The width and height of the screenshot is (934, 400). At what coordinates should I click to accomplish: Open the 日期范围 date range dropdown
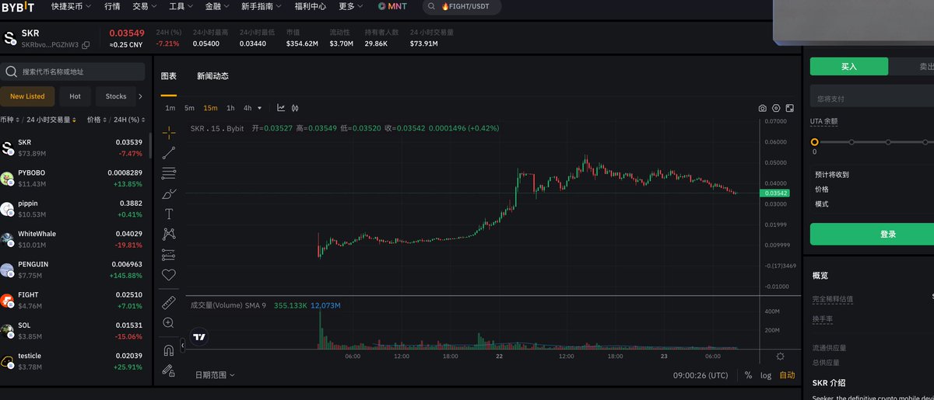(x=214, y=375)
